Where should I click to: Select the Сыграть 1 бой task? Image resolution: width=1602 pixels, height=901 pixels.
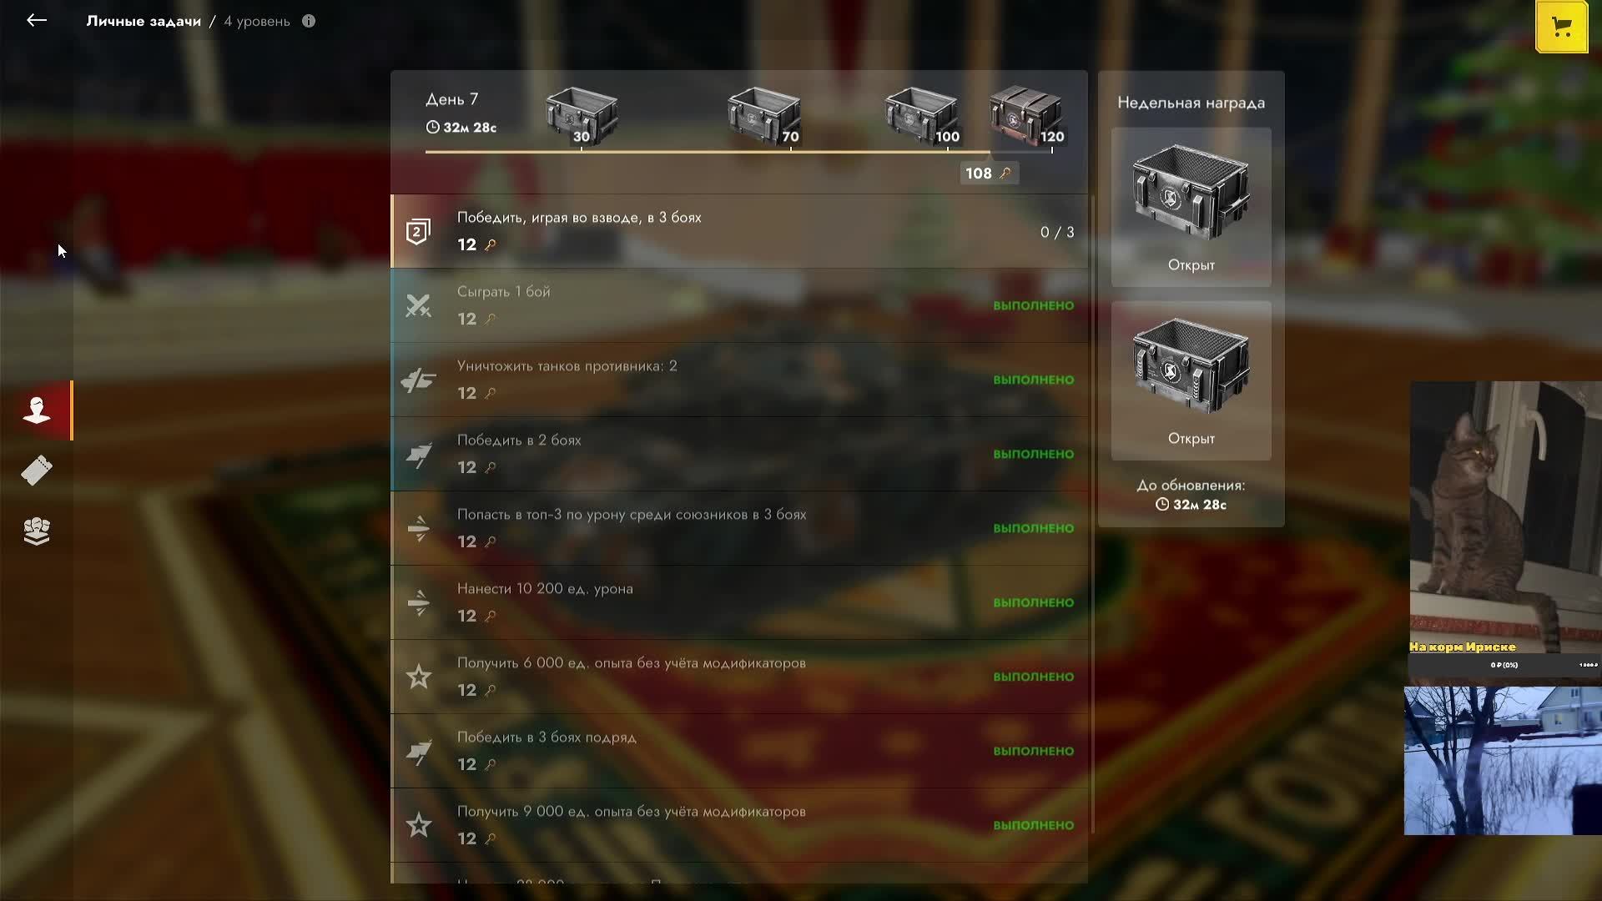pos(739,305)
